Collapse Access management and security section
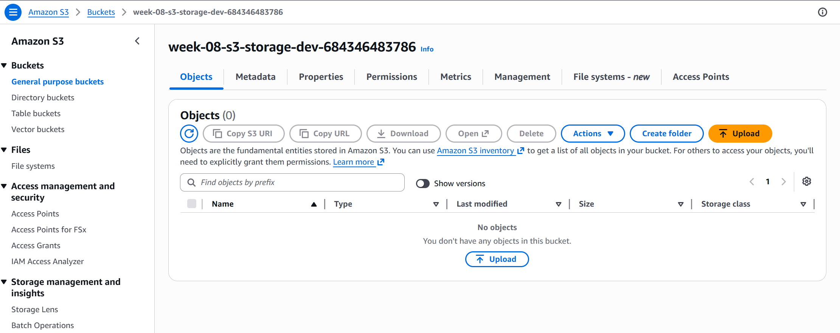Screen dimensions: 840x333 (x=4, y=186)
